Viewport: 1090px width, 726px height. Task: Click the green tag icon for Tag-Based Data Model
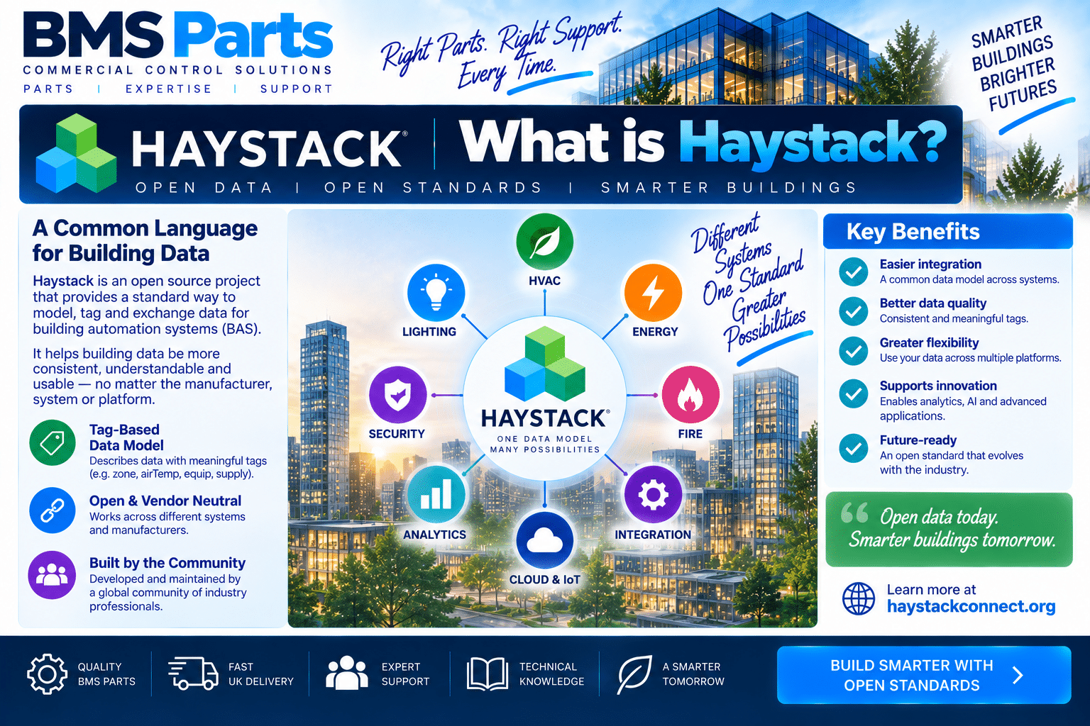click(53, 443)
